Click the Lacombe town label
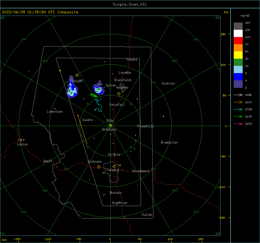260x243 pixels. tap(125, 73)
